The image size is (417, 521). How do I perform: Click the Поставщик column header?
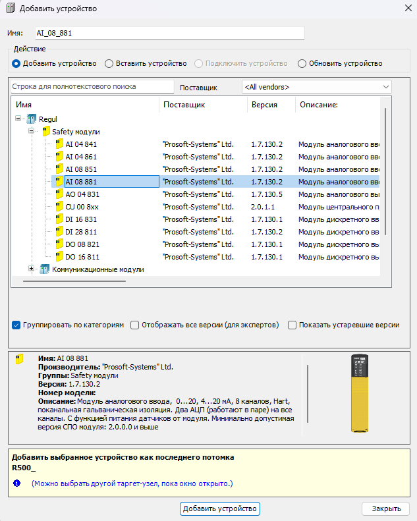point(184,105)
